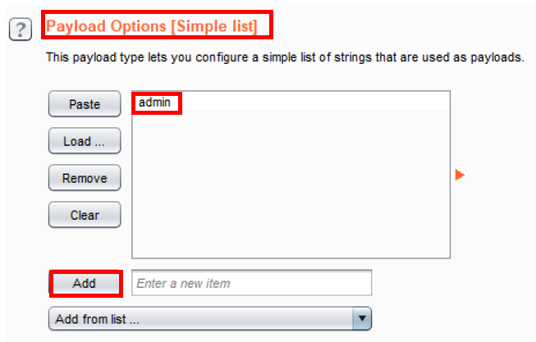Viewport: 536px width, 342px height.
Task: Open file loader with Load ... button
Action: (85, 141)
